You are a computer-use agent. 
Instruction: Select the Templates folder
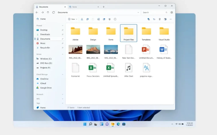click(146, 34)
